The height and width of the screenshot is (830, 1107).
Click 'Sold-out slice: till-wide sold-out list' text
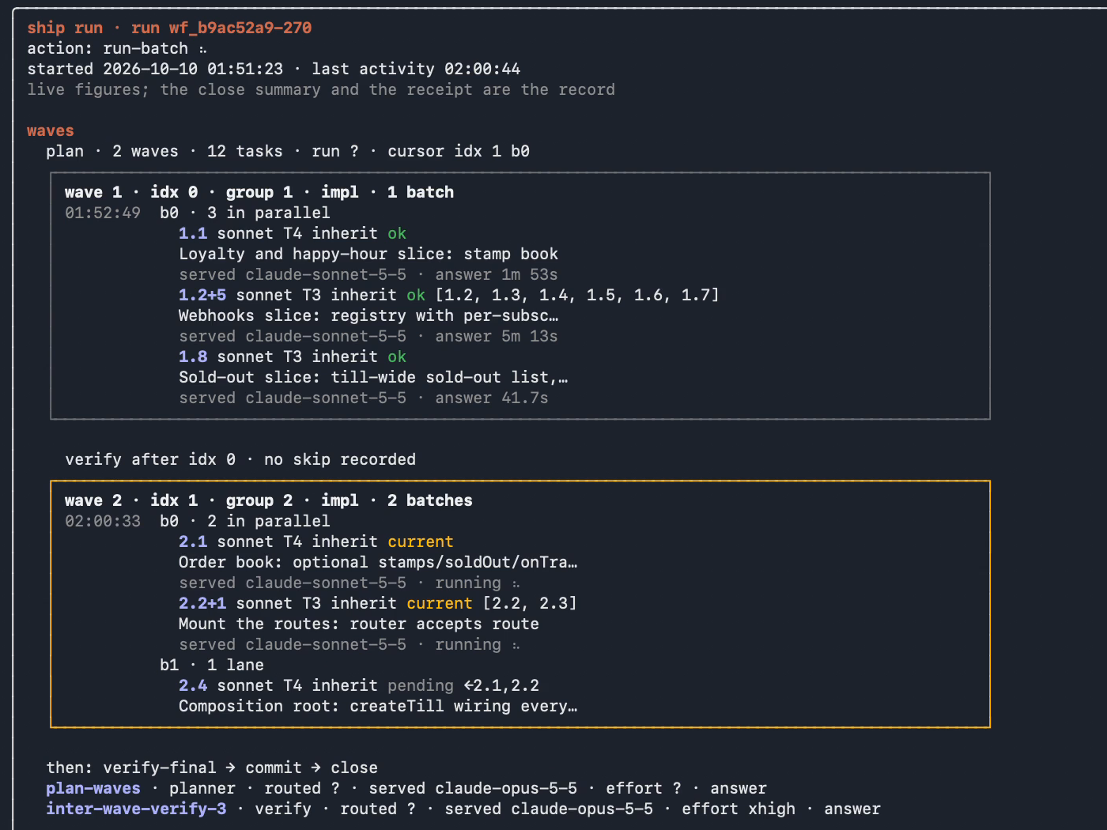point(373,377)
